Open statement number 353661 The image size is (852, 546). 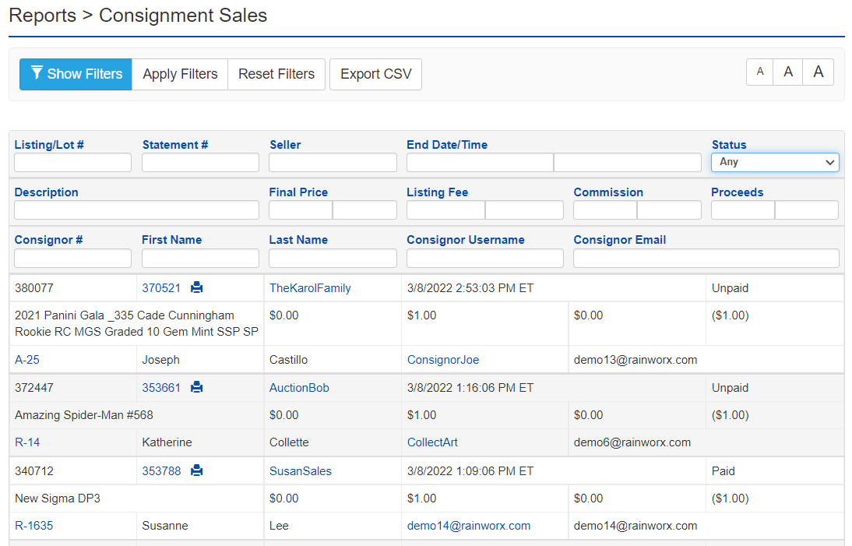161,388
